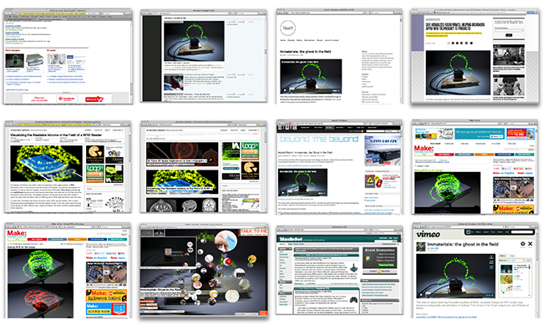Click the gear settings icon beside Vimeo title
This screenshot has width=543, height=325.
[523, 244]
